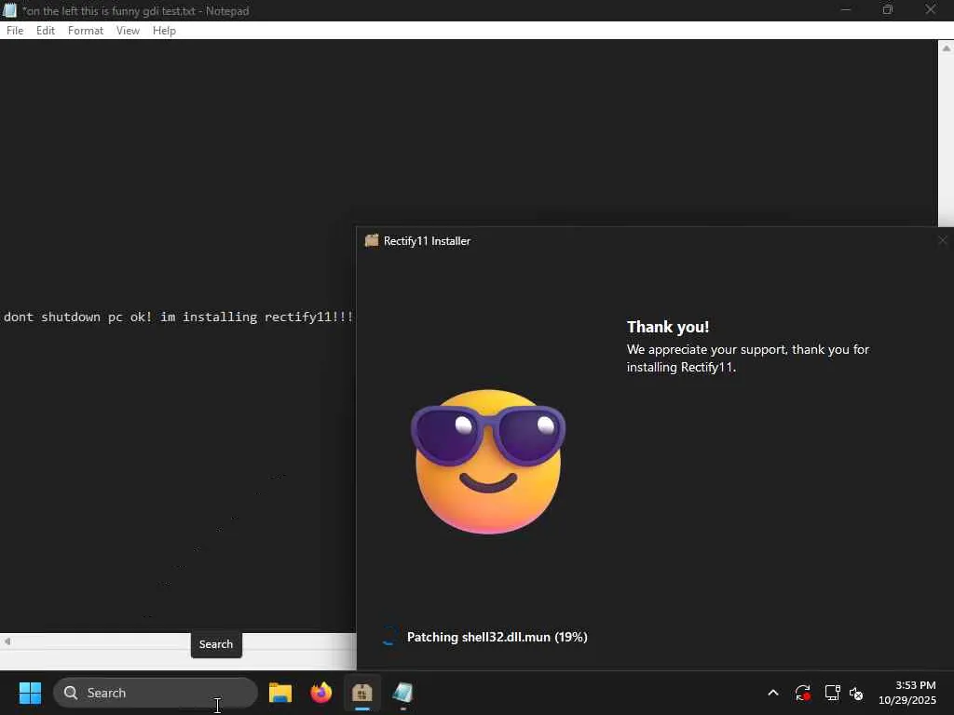Expand the hidden system tray icons

click(x=772, y=693)
